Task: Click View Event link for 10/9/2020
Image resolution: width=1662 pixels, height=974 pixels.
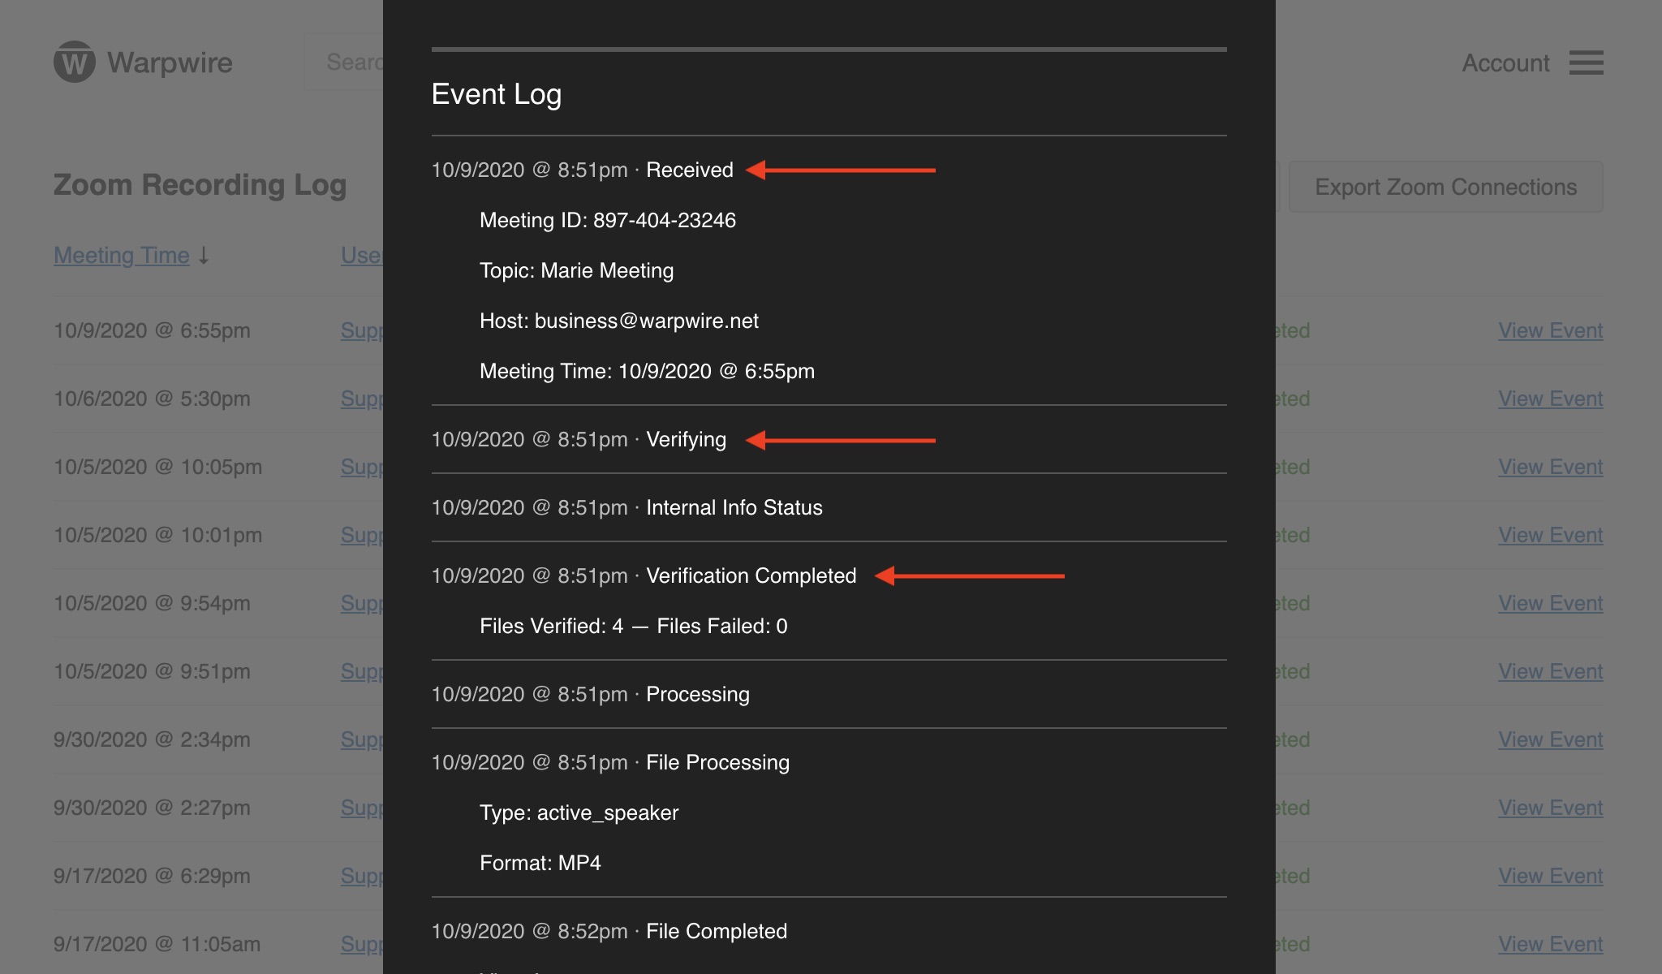Action: pyautogui.click(x=1551, y=330)
